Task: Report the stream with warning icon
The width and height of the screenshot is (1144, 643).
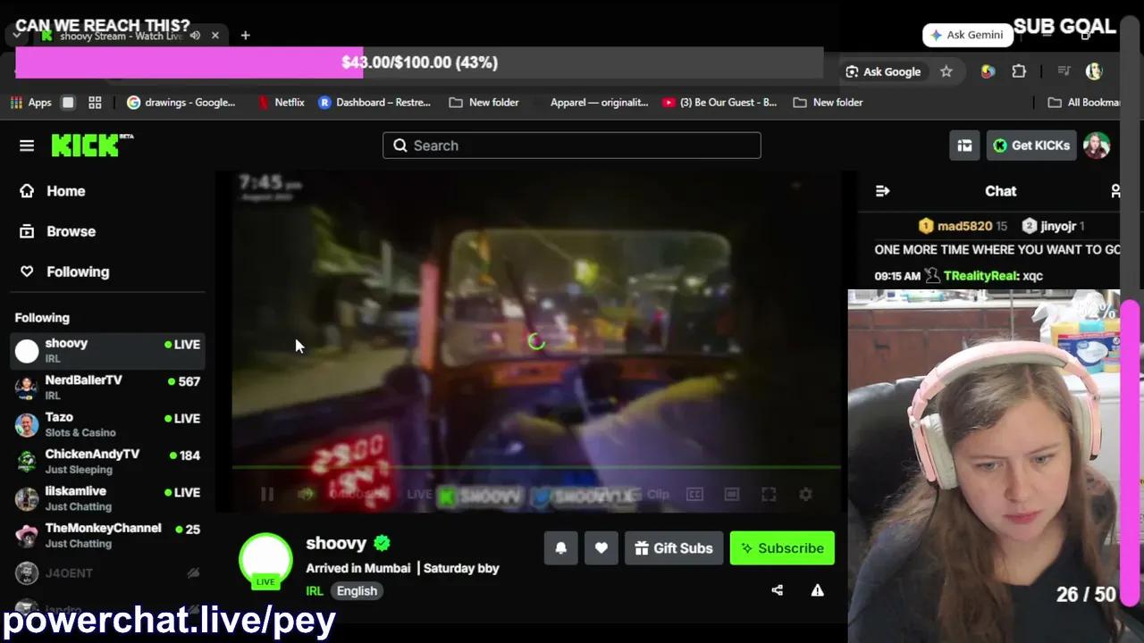Action: click(x=817, y=590)
